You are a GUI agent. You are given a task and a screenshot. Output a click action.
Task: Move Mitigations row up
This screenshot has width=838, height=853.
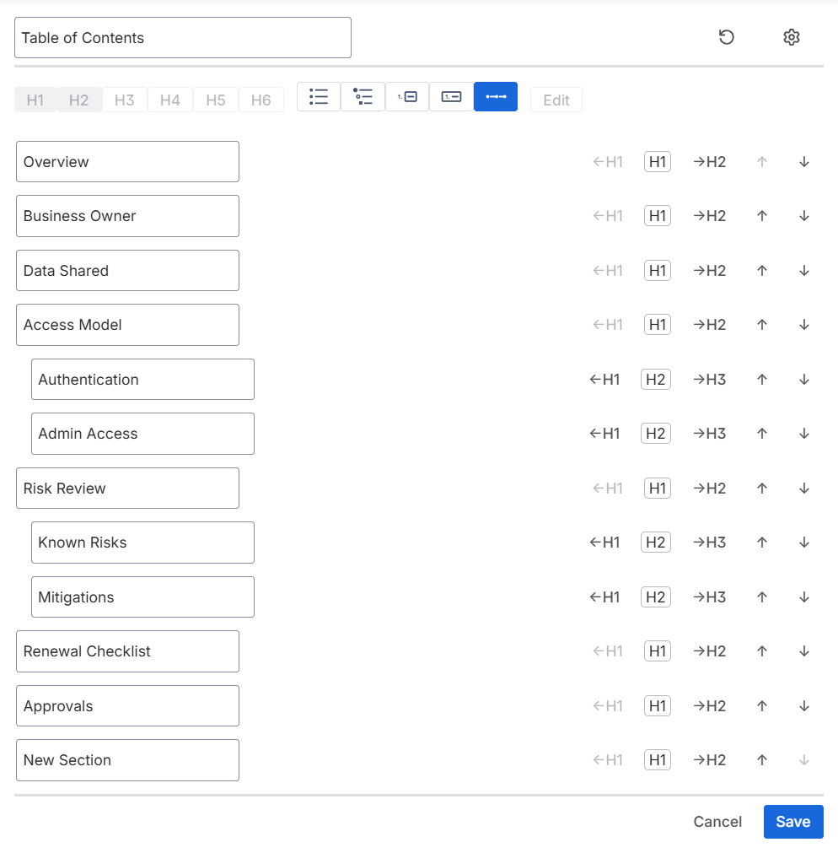[x=762, y=597]
